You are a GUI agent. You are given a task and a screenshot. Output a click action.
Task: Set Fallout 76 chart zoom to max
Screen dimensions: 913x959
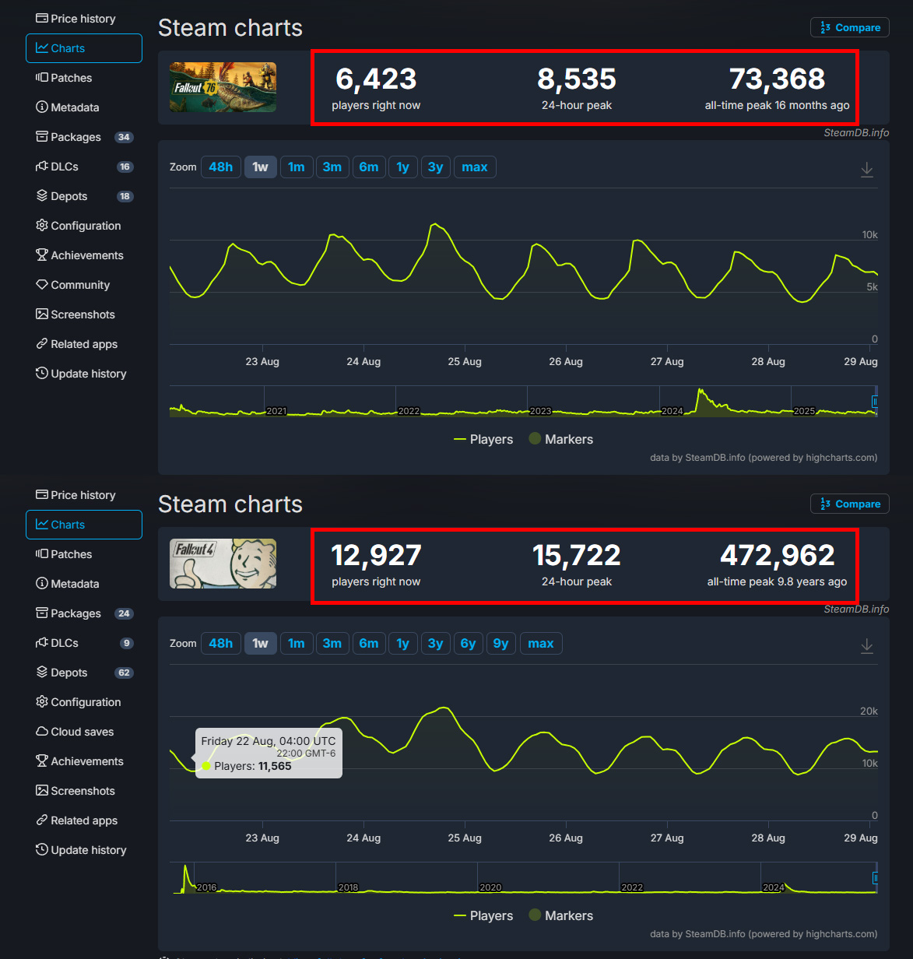click(475, 167)
